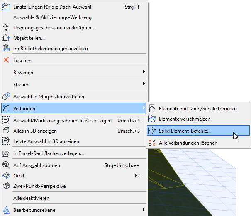251x216 pixels.
Task: Click the two-point perspective icon
Action: pos(6,186)
